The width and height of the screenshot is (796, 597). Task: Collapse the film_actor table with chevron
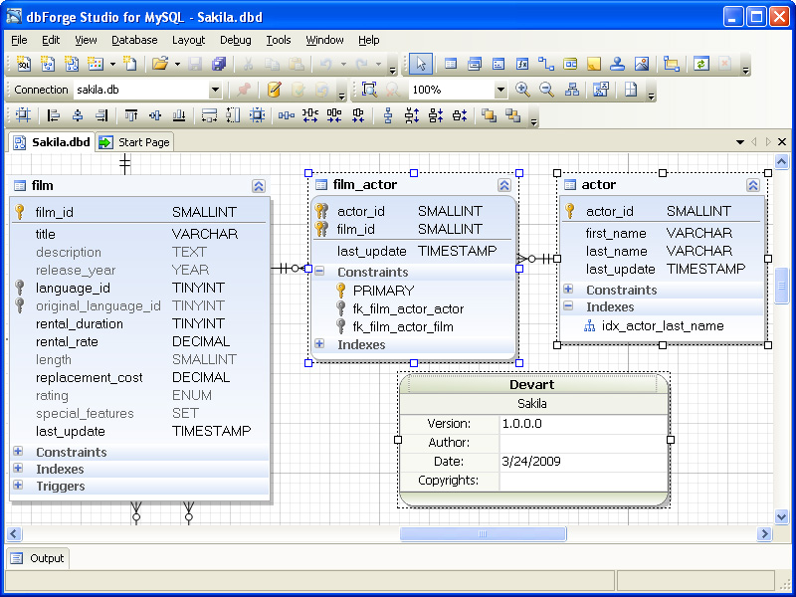tap(504, 185)
